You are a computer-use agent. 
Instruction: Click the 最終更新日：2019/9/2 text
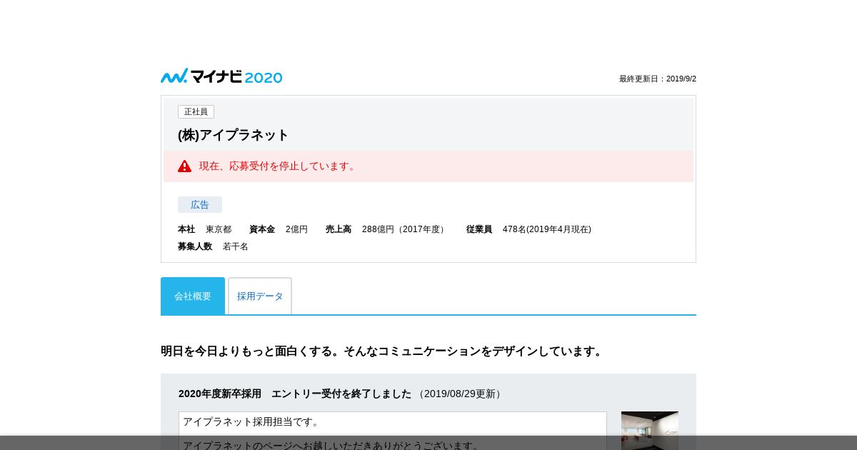click(658, 79)
